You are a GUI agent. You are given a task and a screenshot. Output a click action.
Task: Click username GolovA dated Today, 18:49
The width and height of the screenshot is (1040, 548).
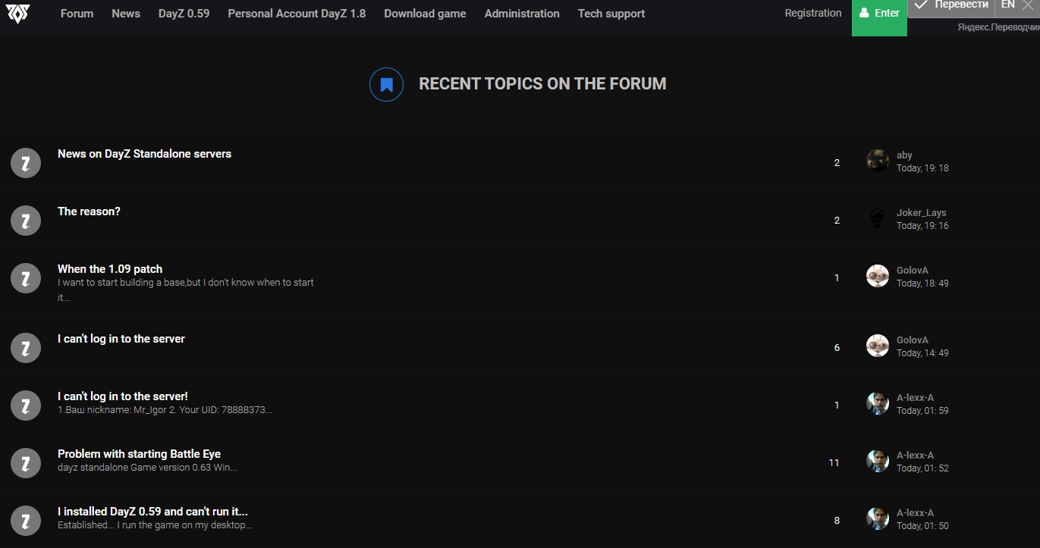(913, 271)
